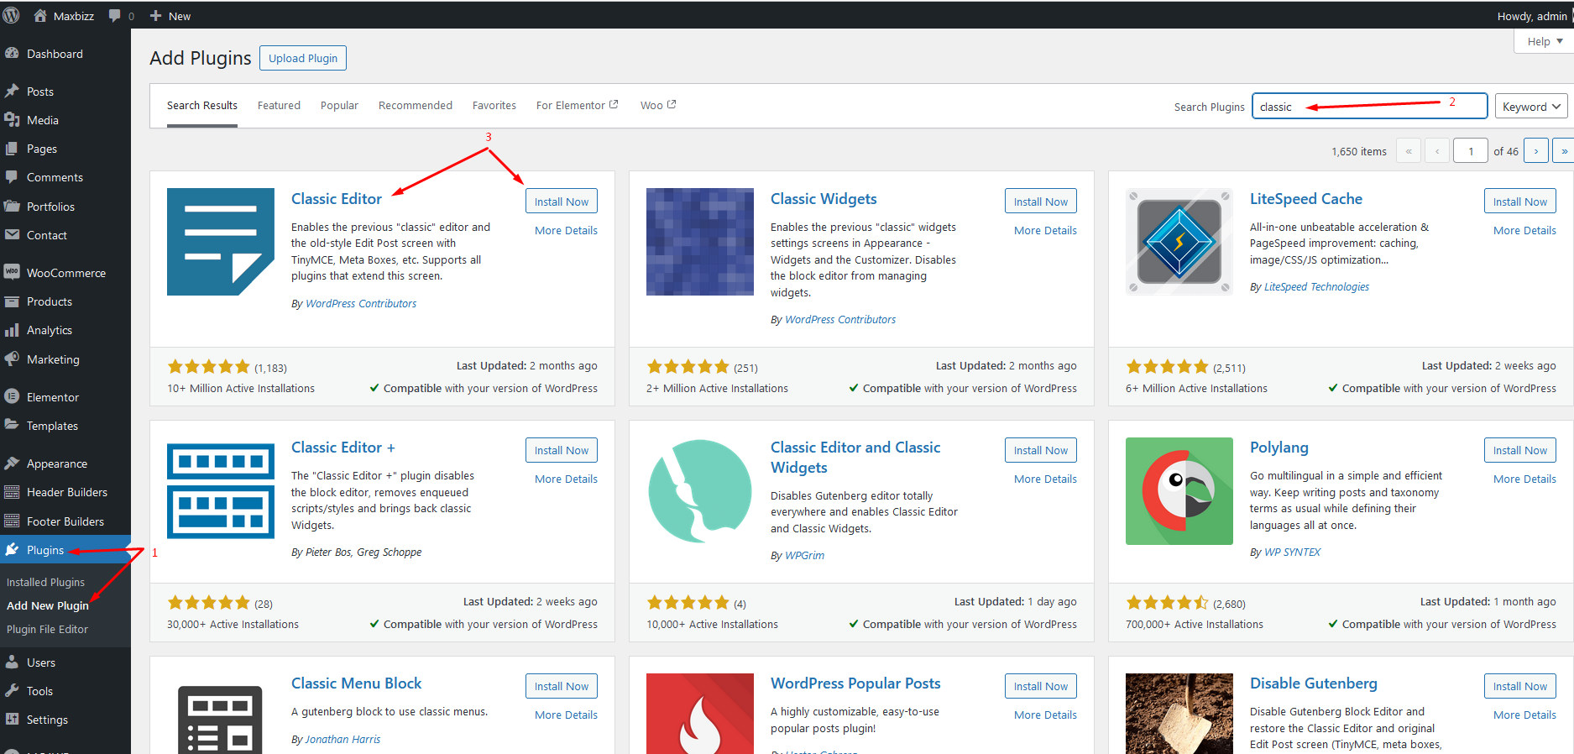The width and height of the screenshot is (1574, 754).
Task: Click the Users icon in sidebar
Action: point(12,662)
